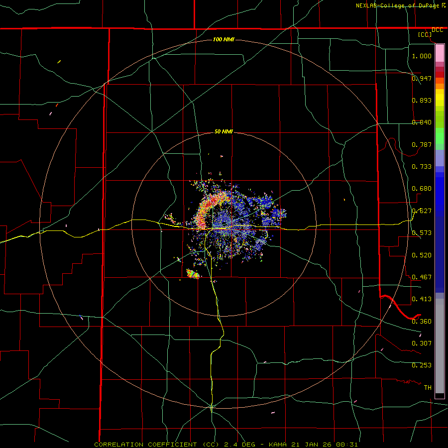Click the 0.893 legend value
Screen dimensions: 448x448
pyautogui.click(x=422, y=100)
